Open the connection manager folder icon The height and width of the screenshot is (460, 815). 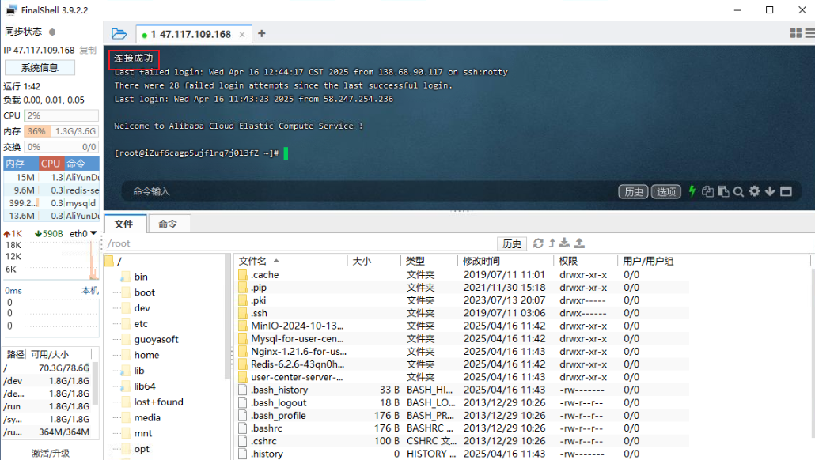pos(119,34)
